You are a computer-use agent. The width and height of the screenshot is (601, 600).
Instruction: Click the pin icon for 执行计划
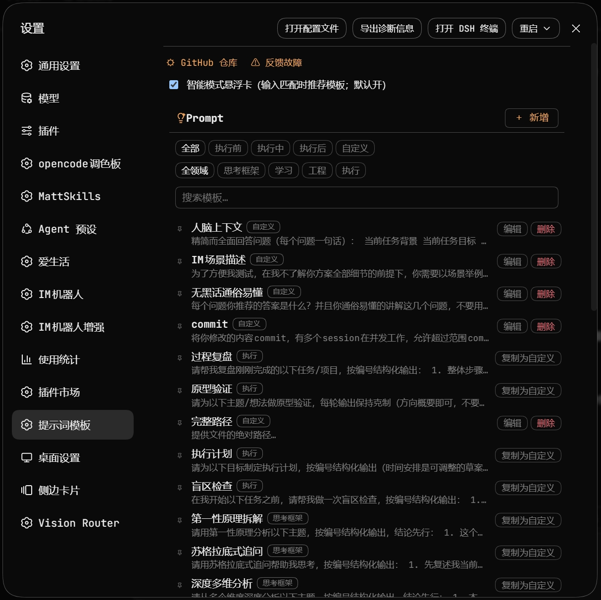tap(180, 455)
